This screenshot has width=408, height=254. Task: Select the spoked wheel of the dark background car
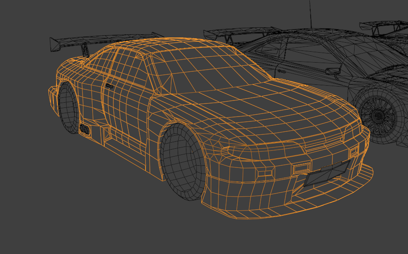[378, 116]
